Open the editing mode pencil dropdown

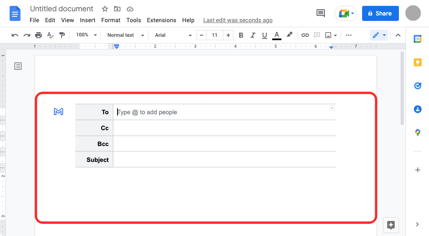coord(379,35)
